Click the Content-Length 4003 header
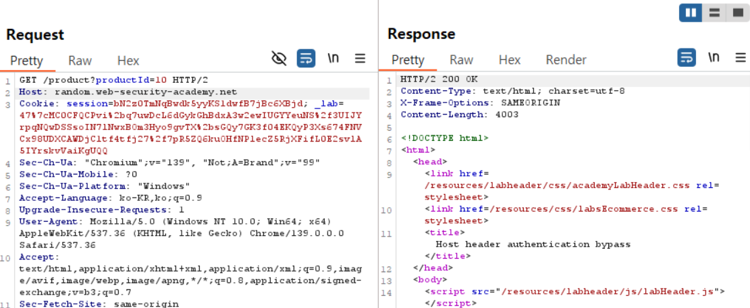The height and width of the screenshot is (308, 750). point(460,115)
